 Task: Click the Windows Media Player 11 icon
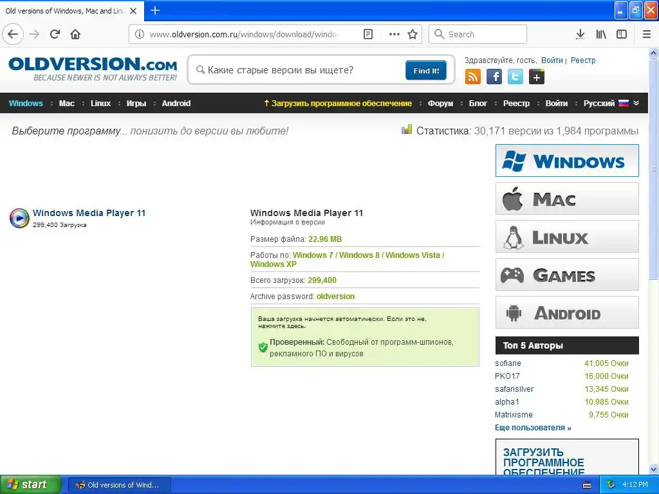point(19,218)
